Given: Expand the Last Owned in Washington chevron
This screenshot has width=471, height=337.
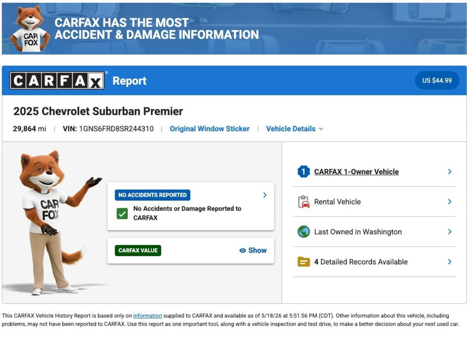Looking at the screenshot, I should [450, 232].
